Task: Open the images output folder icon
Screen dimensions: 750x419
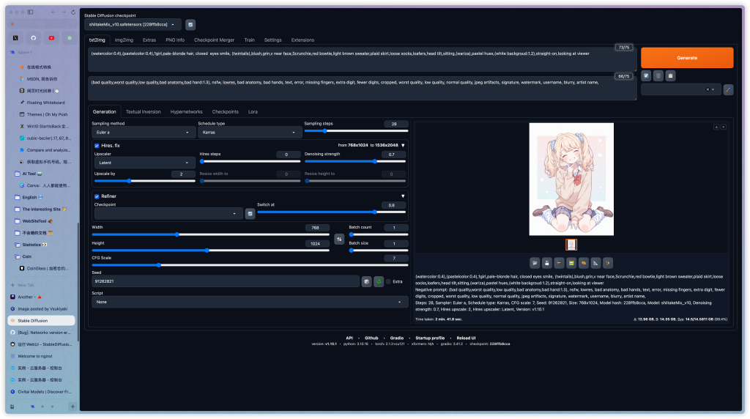Action: (x=535, y=262)
